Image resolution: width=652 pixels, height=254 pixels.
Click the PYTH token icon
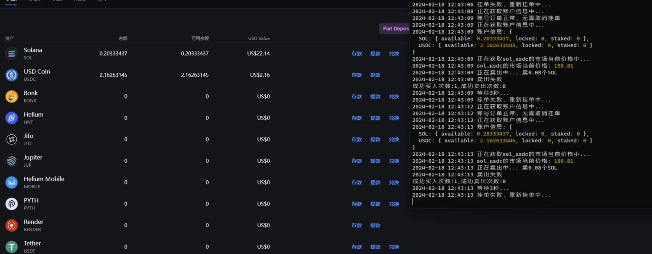click(x=12, y=204)
